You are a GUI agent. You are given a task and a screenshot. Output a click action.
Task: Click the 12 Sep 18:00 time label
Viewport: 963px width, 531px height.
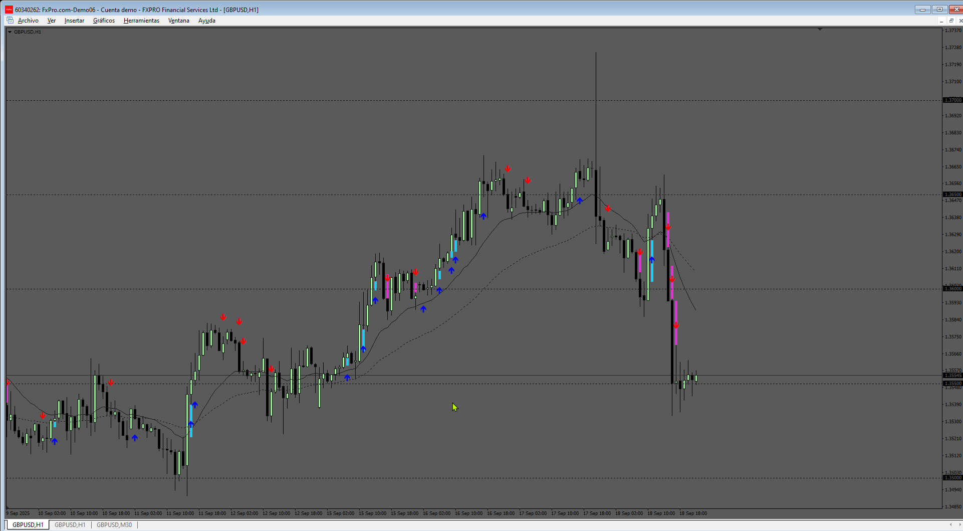(x=308, y=513)
